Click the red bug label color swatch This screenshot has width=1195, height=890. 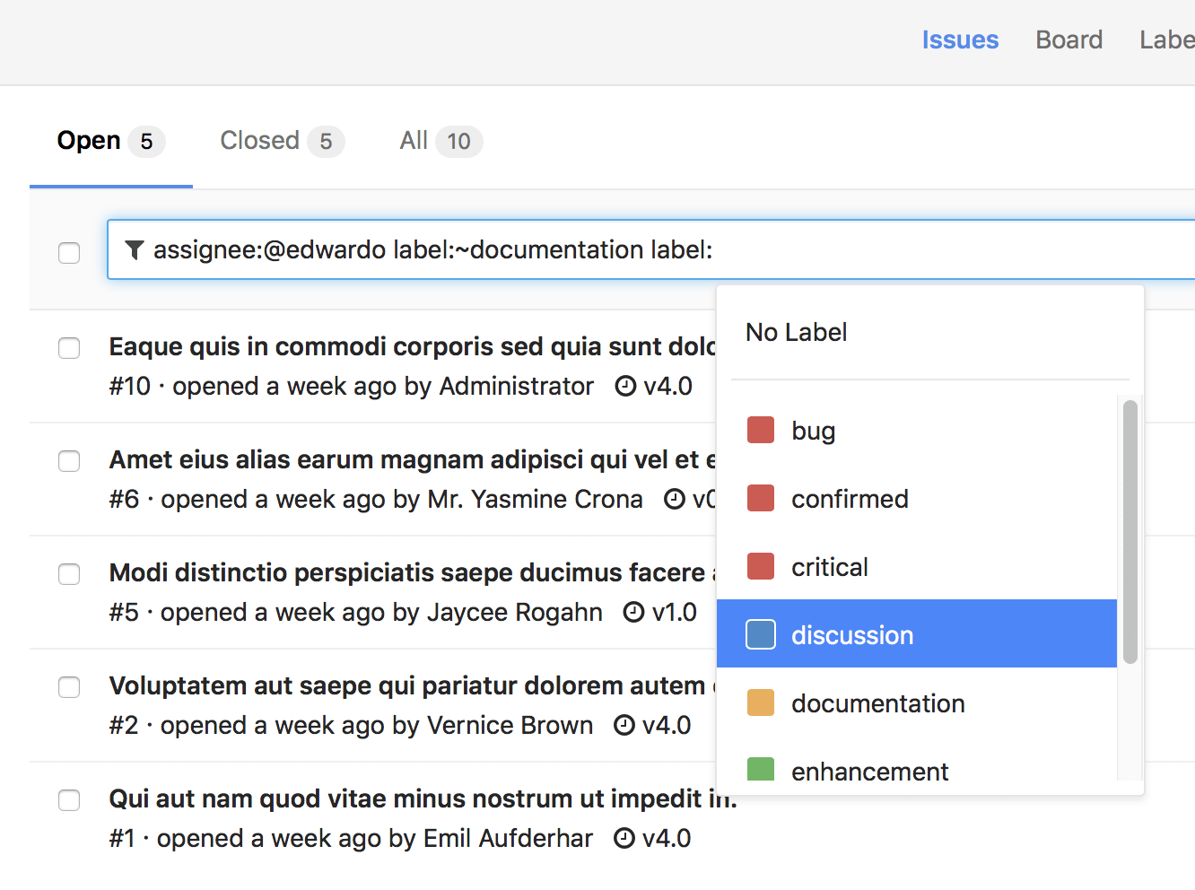tap(760, 429)
